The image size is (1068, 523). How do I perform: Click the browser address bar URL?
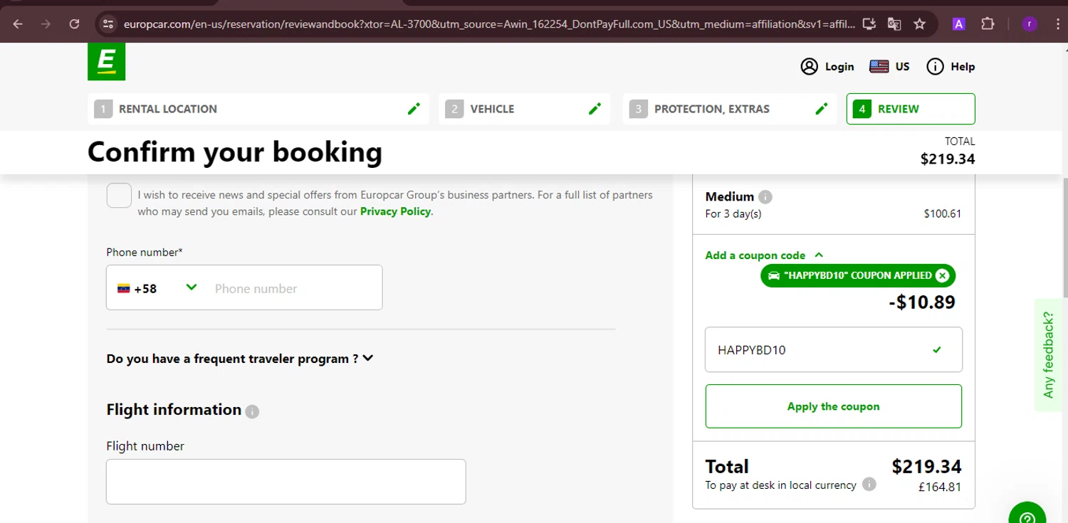tap(489, 24)
